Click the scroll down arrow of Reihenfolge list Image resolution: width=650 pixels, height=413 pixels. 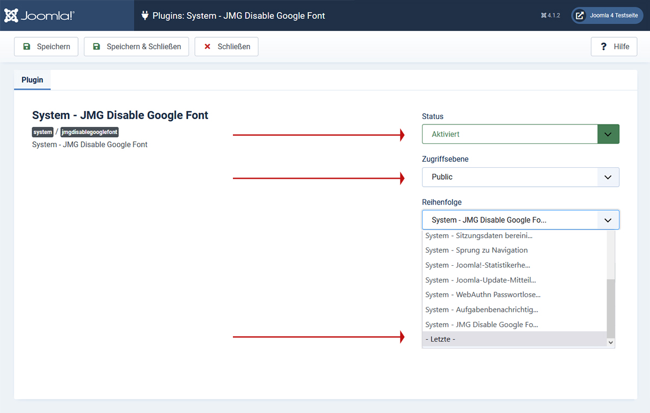tap(611, 343)
